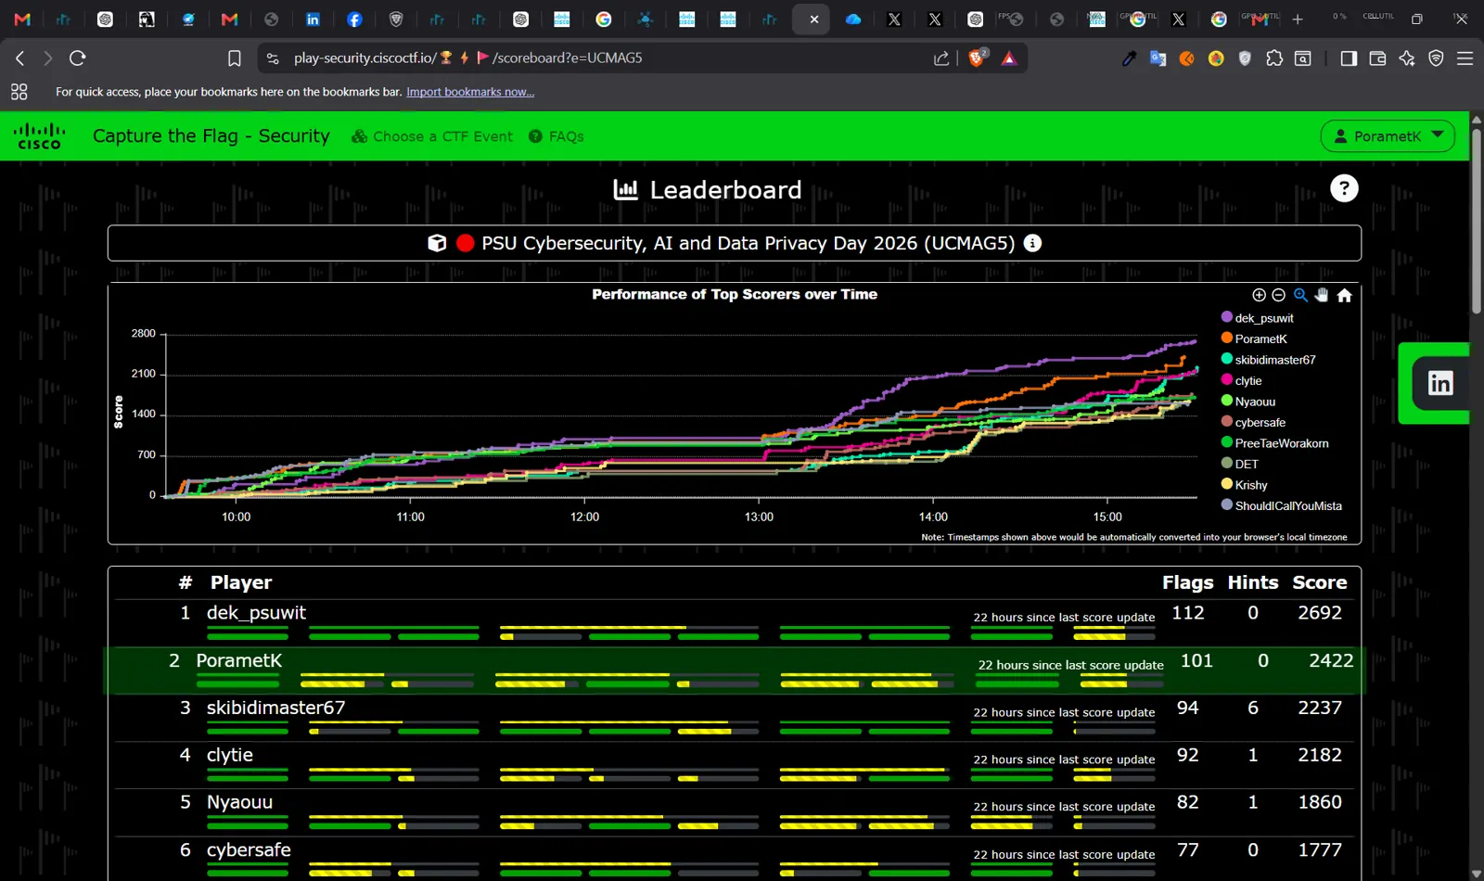The image size is (1484, 881).
Task: Open the LinkedIn share side button
Action: pyautogui.click(x=1439, y=383)
